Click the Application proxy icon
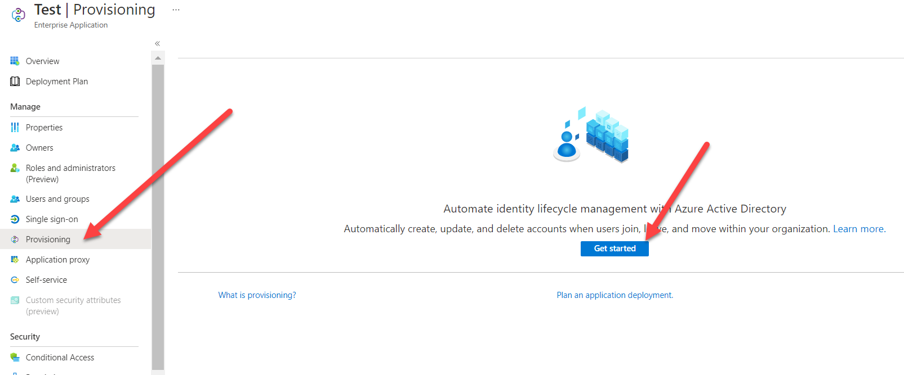 coord(15,260)
